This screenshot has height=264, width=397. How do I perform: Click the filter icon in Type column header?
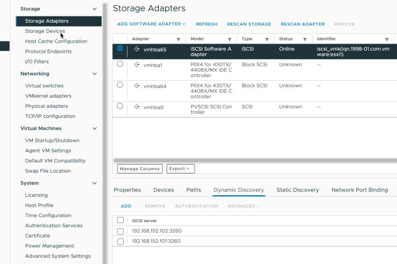pos(267,39)
